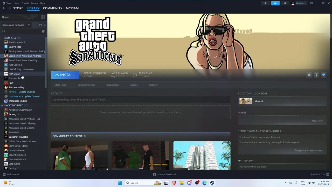Open Friends & Chat

click(320, 175)
